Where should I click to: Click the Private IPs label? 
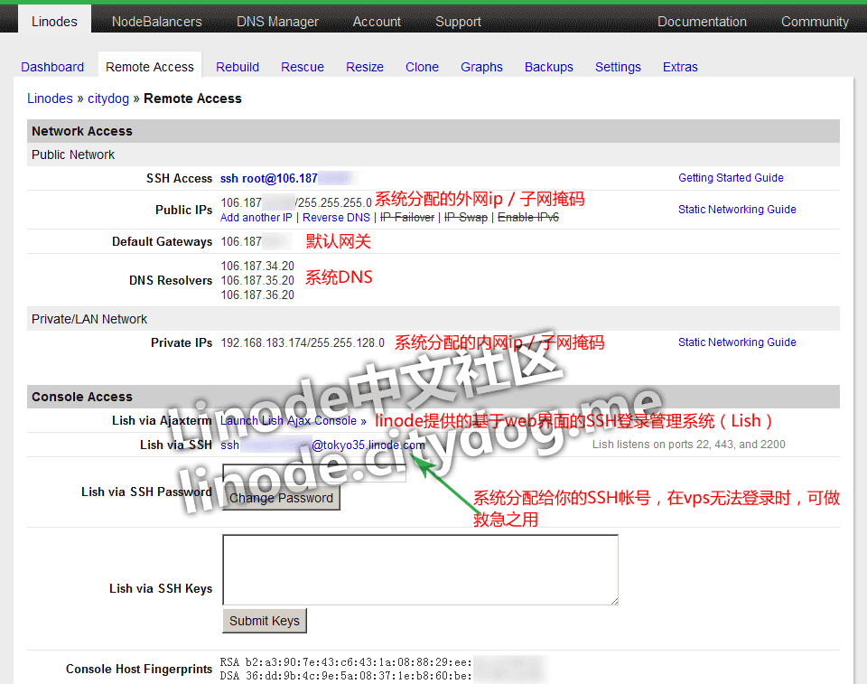(x=182, y=343)
